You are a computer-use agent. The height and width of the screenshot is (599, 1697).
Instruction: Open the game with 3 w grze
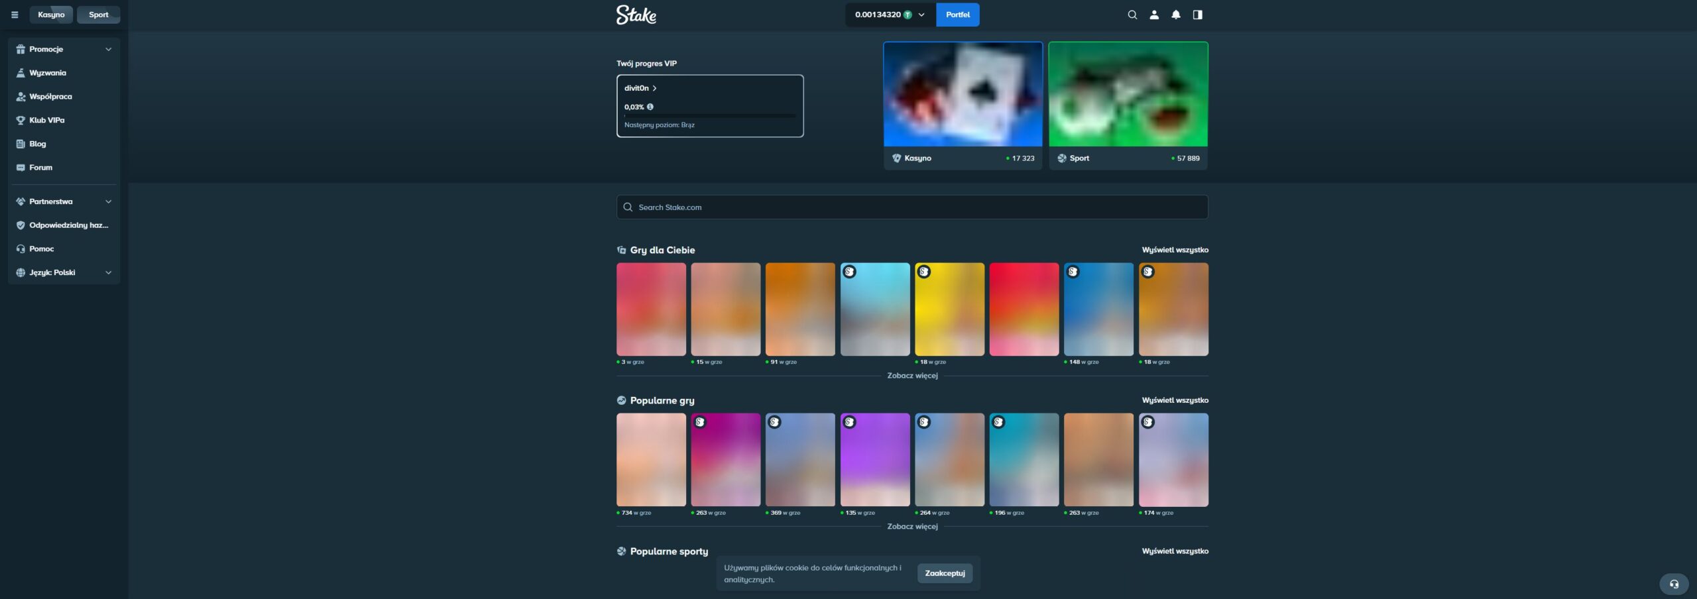coord(651,309)
